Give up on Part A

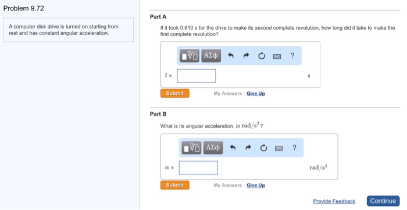coord(256,94)
